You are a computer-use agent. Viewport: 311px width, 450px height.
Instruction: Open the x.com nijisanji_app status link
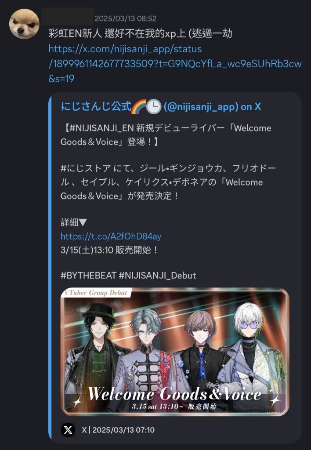pyautogui.click(x=175, y=64)
